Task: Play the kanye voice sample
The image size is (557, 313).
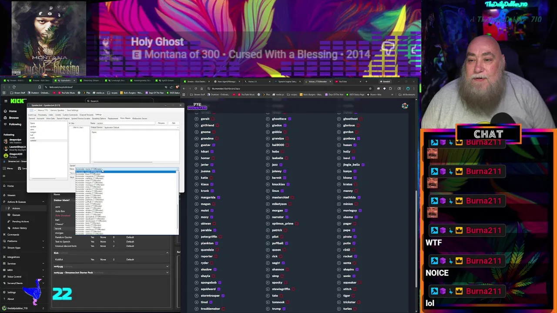Action: pyautogui.click(x=339, y=171)
